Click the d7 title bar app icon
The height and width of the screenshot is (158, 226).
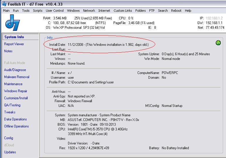[x=4, y=4]
